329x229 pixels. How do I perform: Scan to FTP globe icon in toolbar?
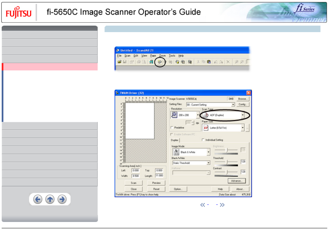pyautogui.click(x=177, y=62)
